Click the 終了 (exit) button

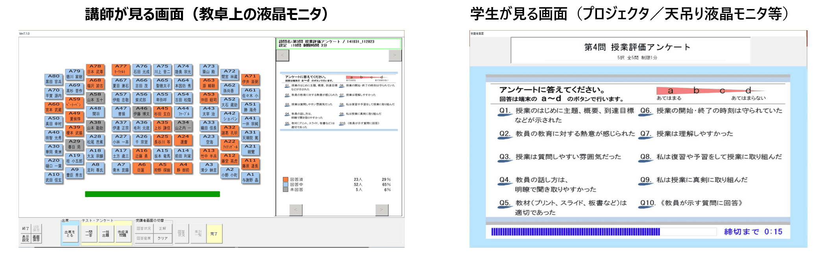(26, 228)
